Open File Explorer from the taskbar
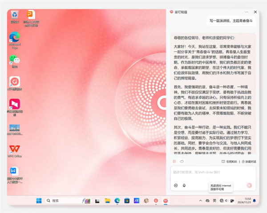The width and height of the screenshot is (267, 213). pyautogui.click(x=107, y=201)
